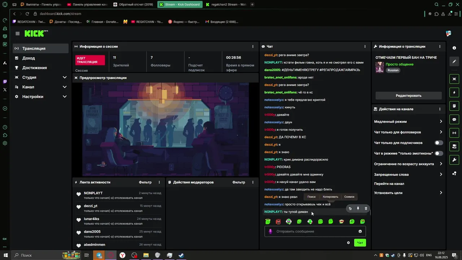Click the lightning bolt icon in right rail

tap(454, 92)
